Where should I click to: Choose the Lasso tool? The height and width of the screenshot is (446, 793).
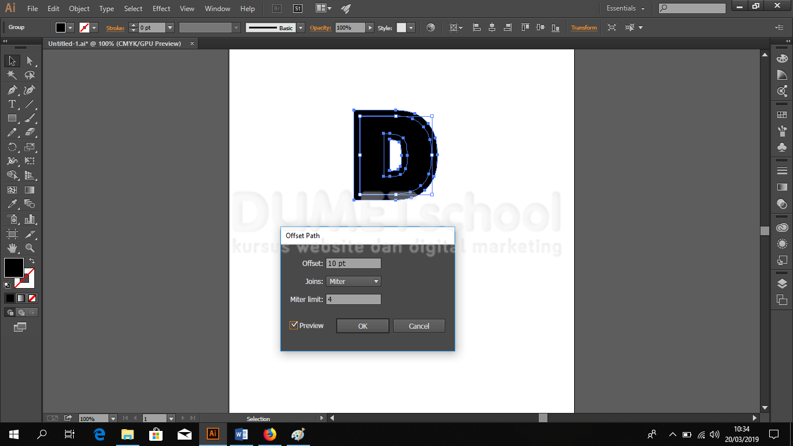click(30, 75)
